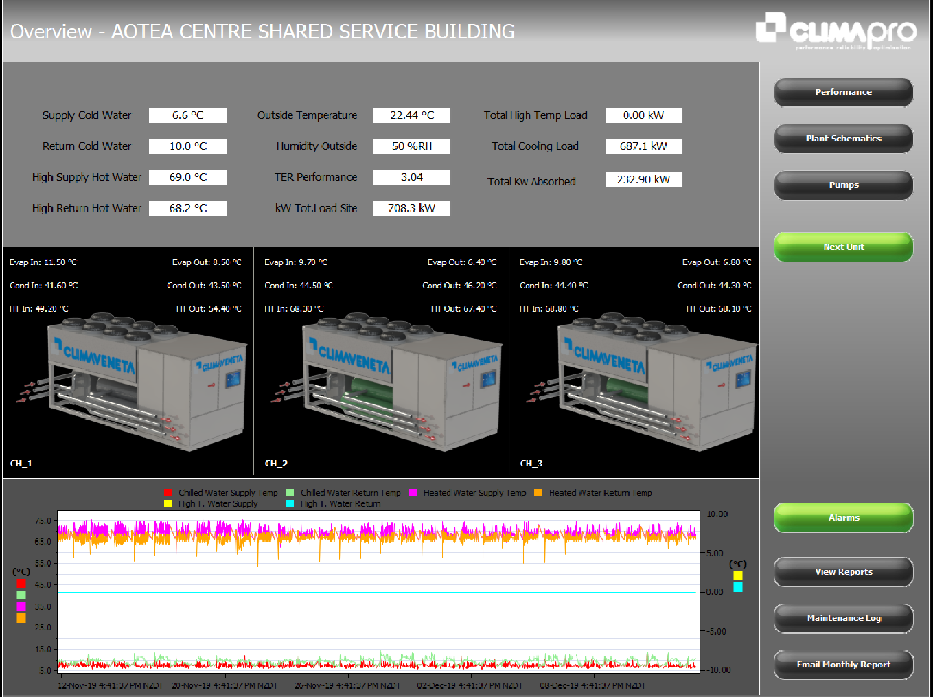Click the yellow right-axis series marker
933x697 pixels.
737,575
